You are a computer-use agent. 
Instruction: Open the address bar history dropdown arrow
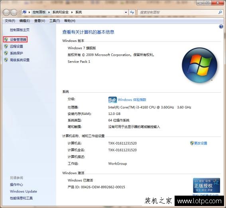tap(126, 12)
